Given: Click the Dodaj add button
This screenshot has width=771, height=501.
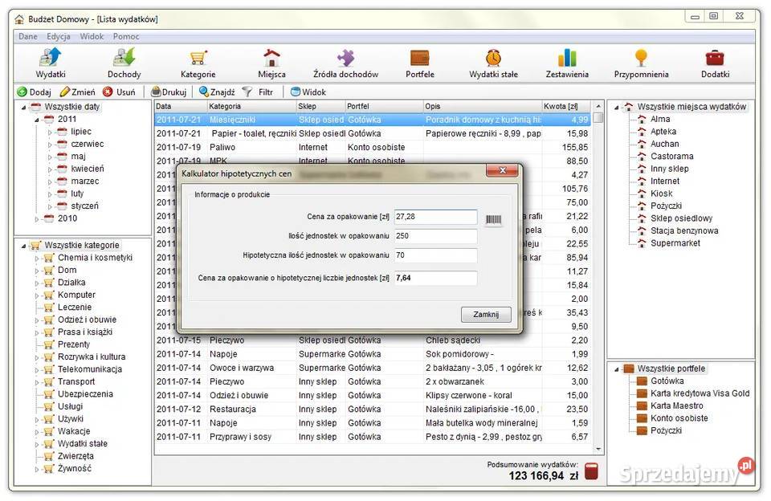Looking at the screenshot, I should (35, 92).
